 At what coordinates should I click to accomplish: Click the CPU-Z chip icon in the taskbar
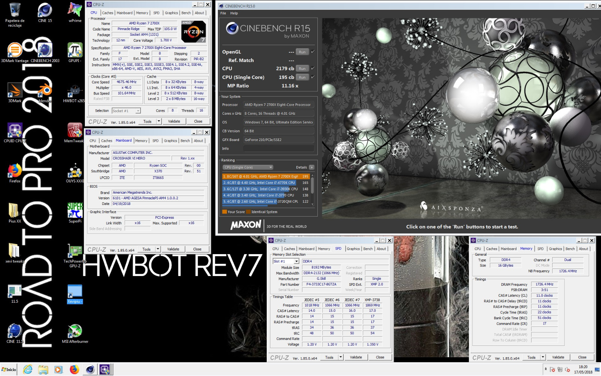click(x=104, y=370)
